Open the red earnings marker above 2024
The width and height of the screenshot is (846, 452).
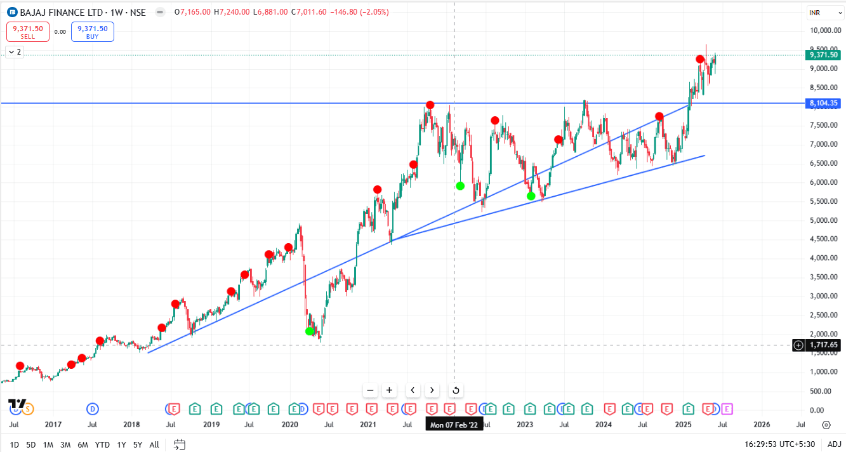point(610,409)
